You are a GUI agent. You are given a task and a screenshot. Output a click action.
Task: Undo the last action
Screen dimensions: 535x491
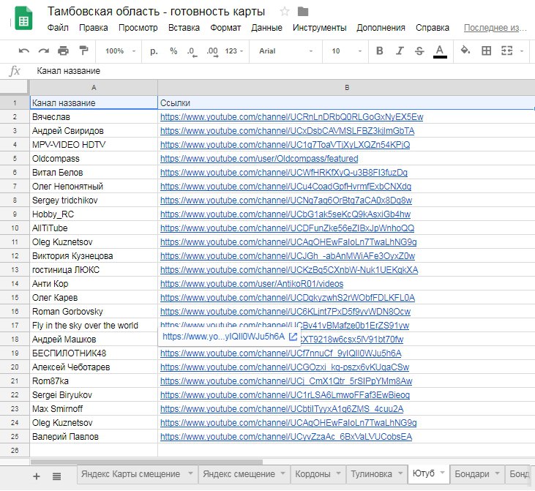[x=23, y=50]
